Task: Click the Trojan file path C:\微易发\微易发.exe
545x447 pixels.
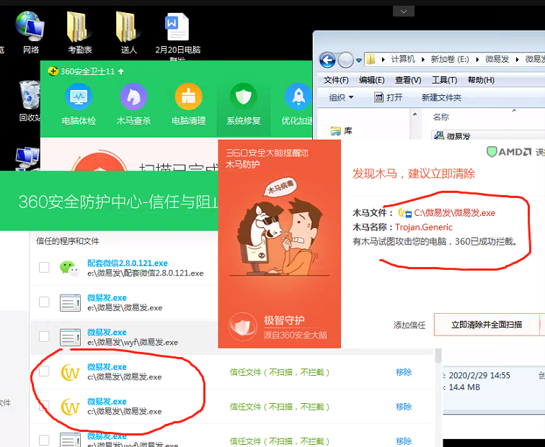Action: pos(454,213)
